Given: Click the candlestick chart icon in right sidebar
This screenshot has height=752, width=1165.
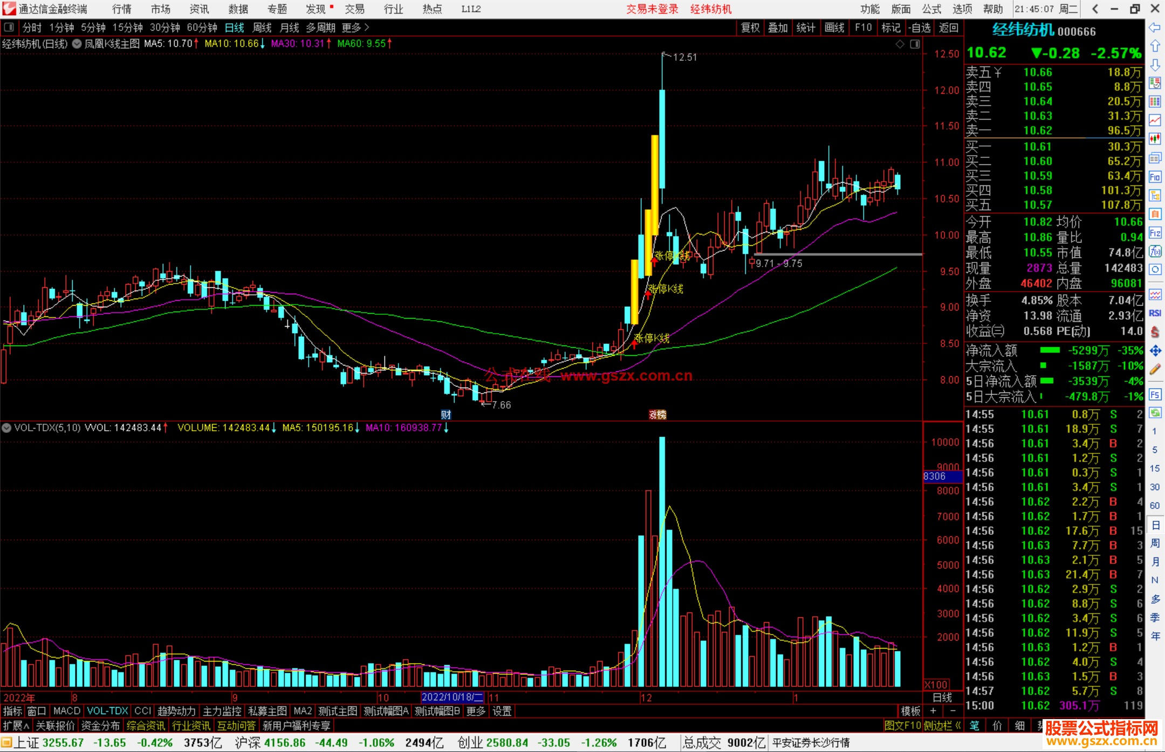Looking at the screenshot, I should tap(1155, 139).
